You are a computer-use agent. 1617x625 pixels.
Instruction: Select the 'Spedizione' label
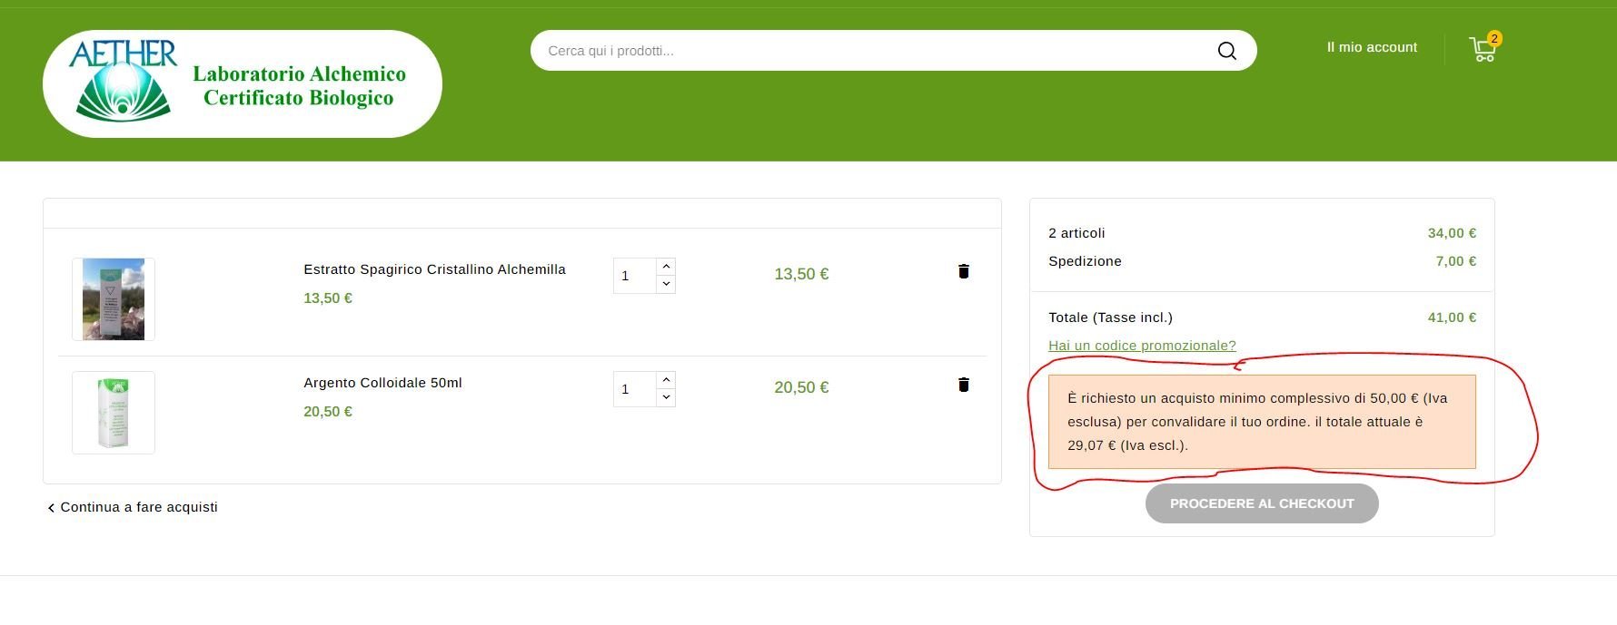coord(1085,261)
